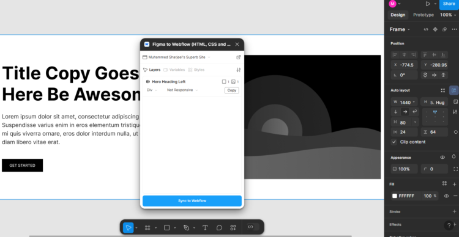Click the Copy button in plugin

pos(231,90)
